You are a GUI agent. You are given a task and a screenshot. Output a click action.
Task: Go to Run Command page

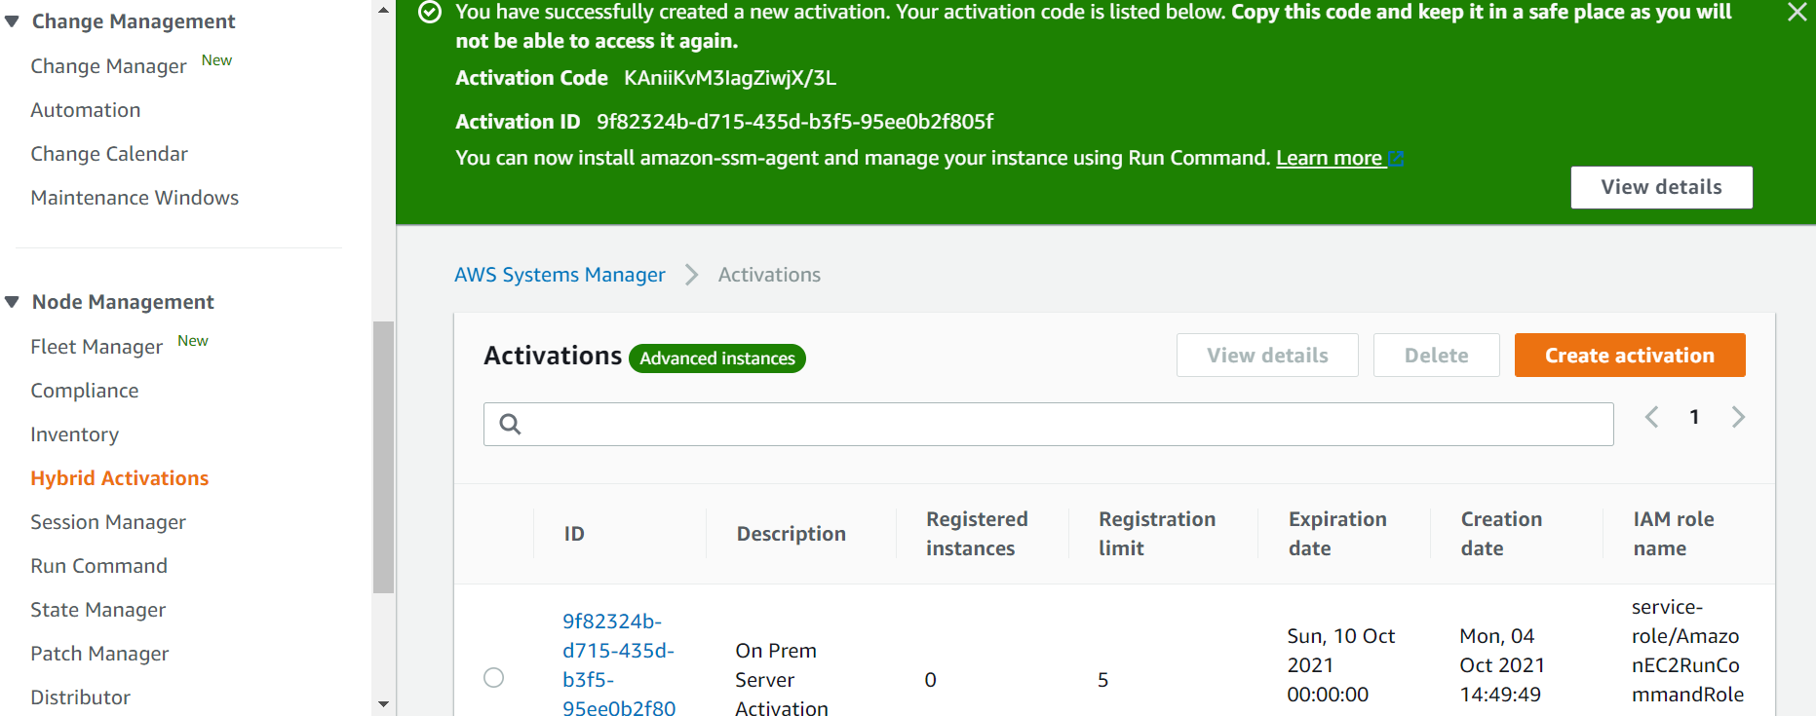99,566
